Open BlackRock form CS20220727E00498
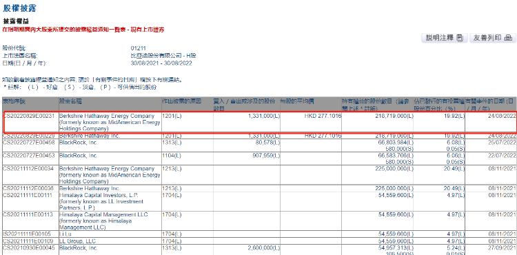This screenshot has width=517, height=255. (x=28, y=143)
